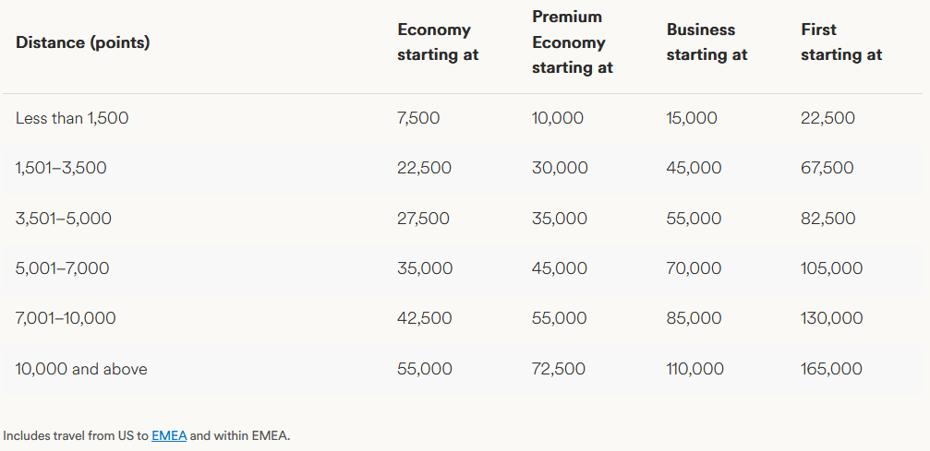Click the footnote text about US travel
Image resolution: width=930 pixels, height=451 pixels.
[74, 435]
